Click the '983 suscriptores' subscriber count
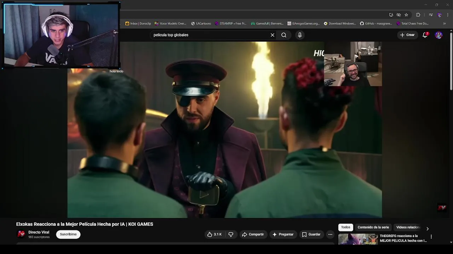453x254 pixels. (x=39, y=237)
